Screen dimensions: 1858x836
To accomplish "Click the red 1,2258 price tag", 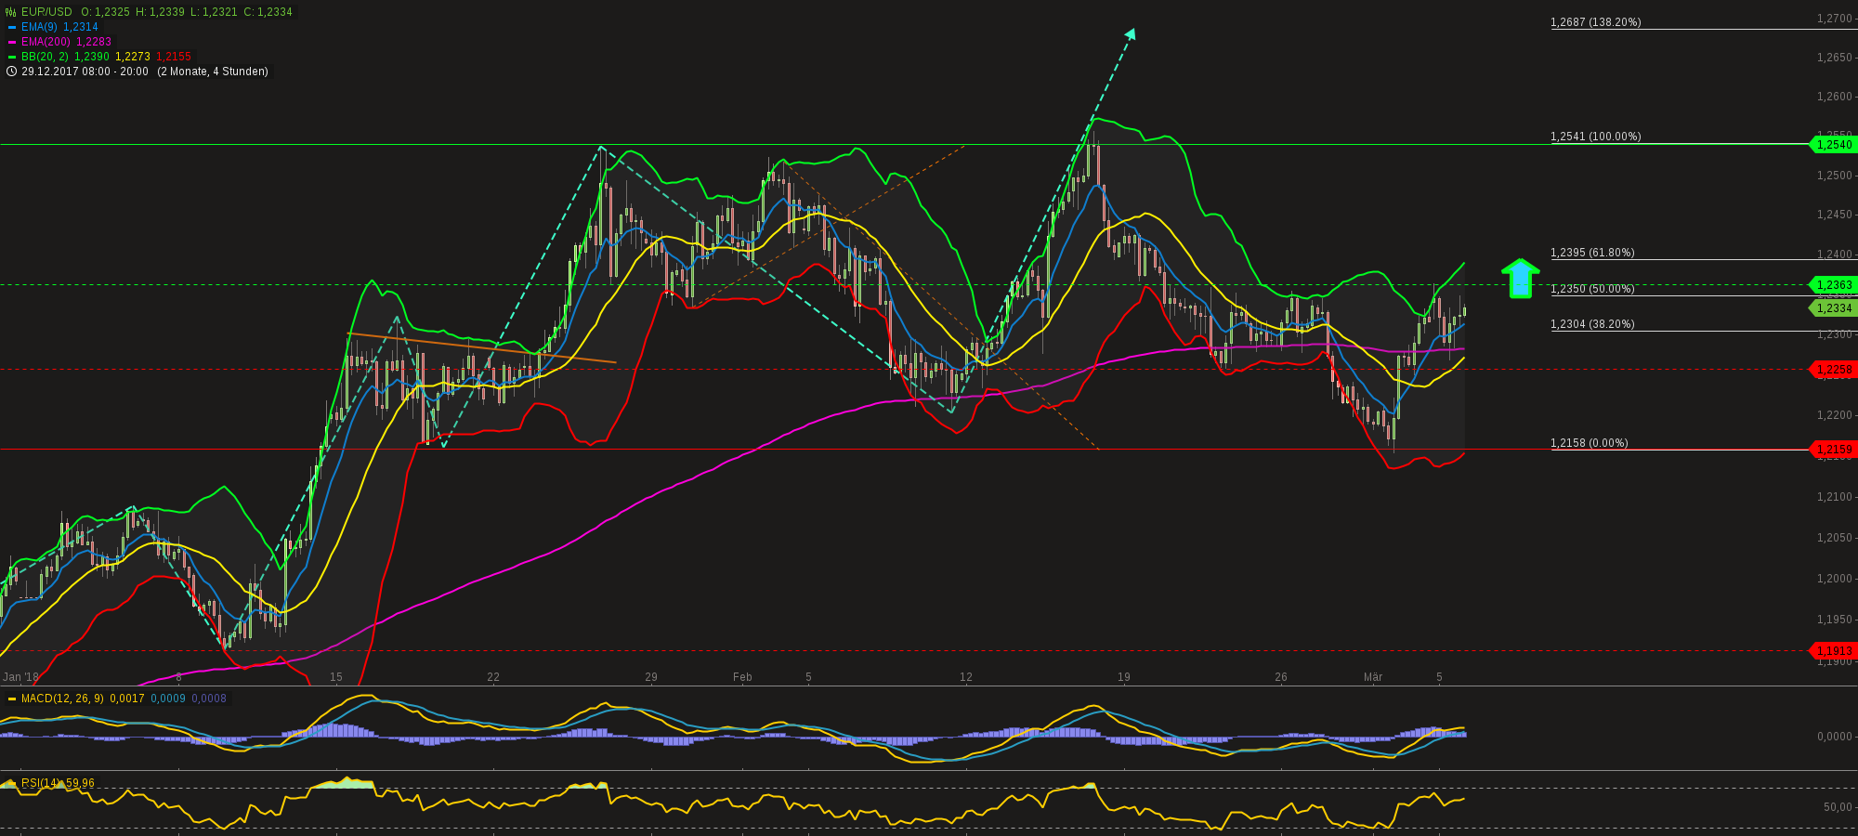I will click(1833, 370).
